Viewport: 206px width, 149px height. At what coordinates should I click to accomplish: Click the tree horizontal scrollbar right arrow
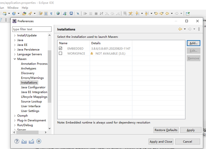(x=46, y=132)
